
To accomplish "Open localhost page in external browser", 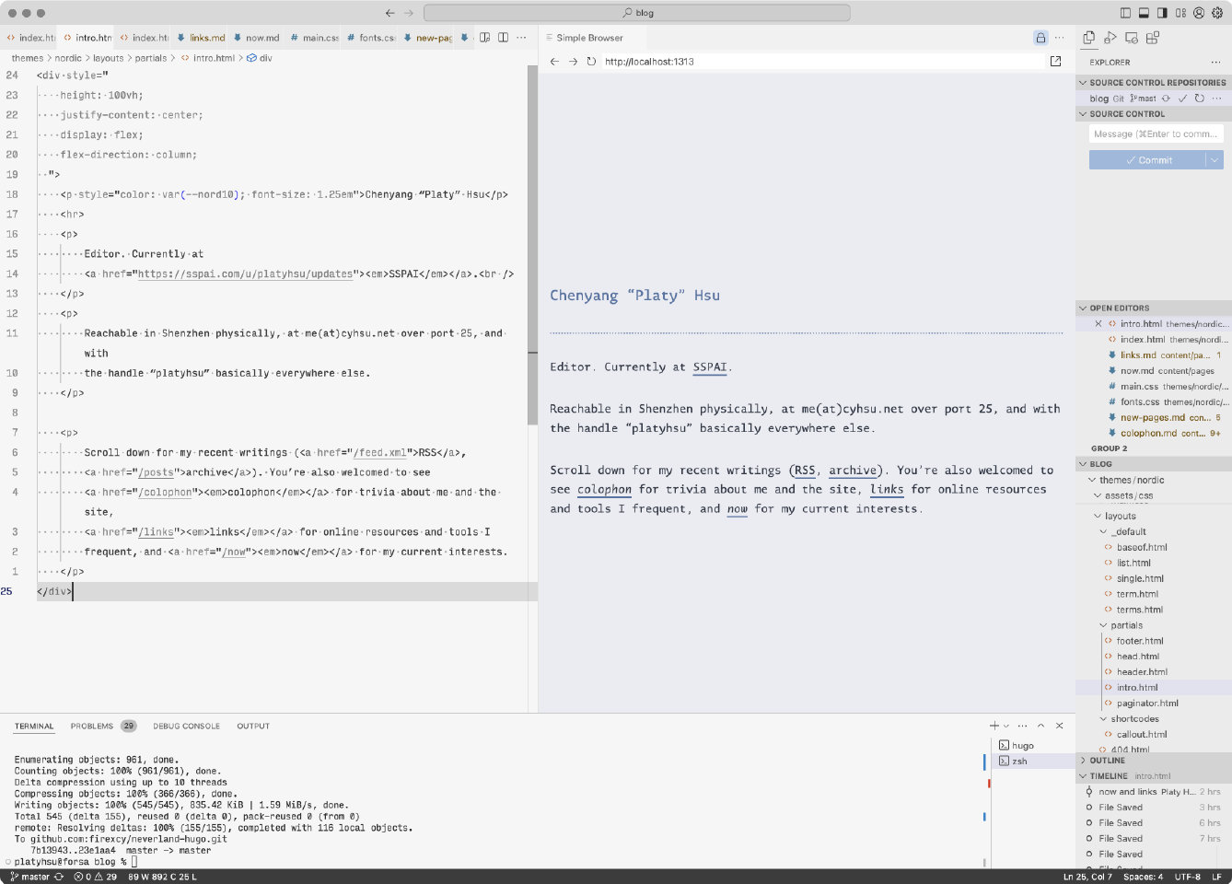I will [1055, 62].
